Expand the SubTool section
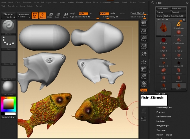The width and height of the screenshot is (190, 139). 161,94
